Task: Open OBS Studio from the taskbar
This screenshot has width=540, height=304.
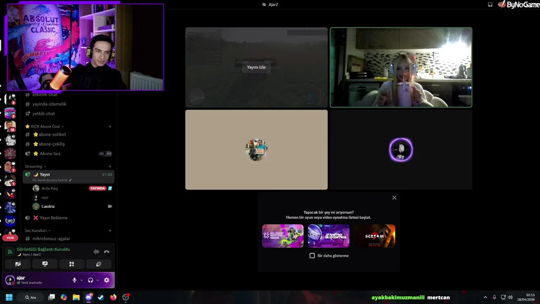Action: 126,297
